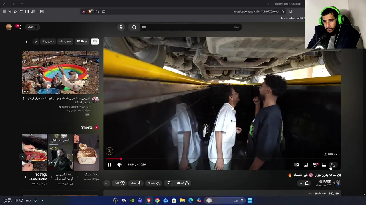Open Brave Rewards triangle icon

tap(84, 11)
